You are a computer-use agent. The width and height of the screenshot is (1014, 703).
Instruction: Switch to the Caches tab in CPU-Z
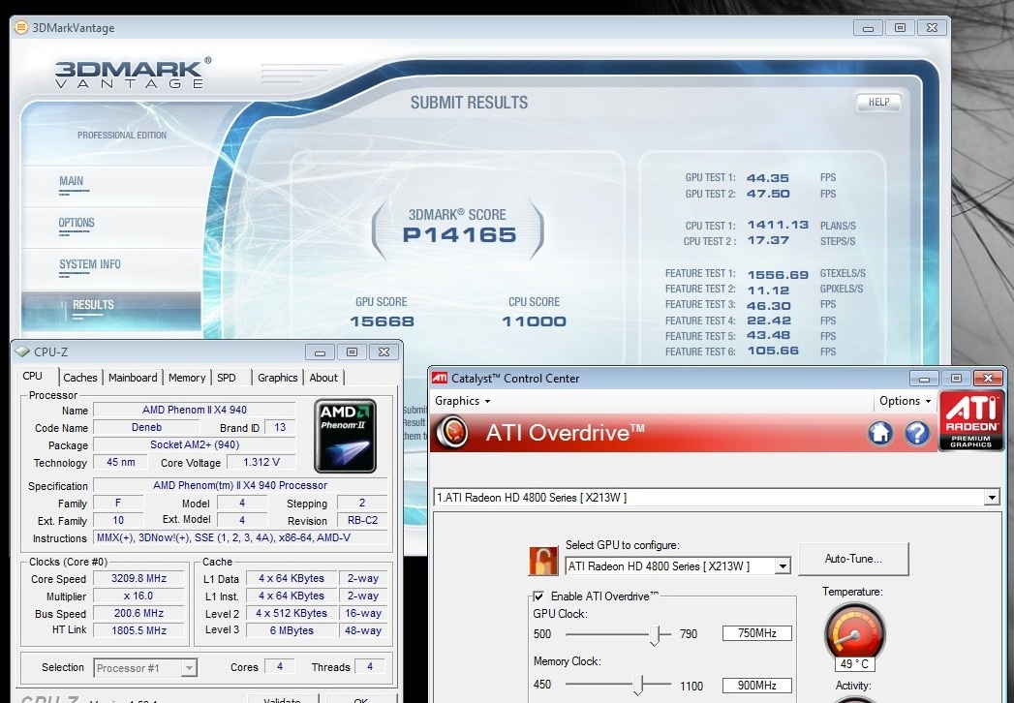[x=80, y=378]
